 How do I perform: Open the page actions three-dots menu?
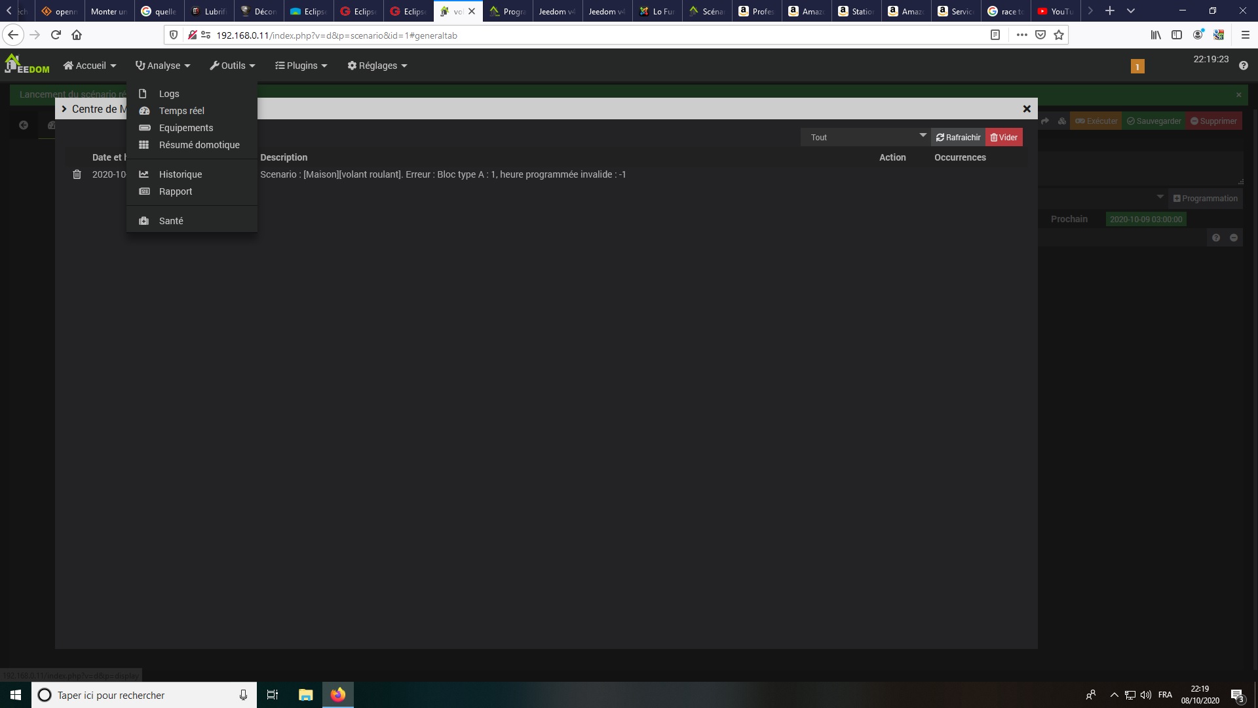point(1021,35)
